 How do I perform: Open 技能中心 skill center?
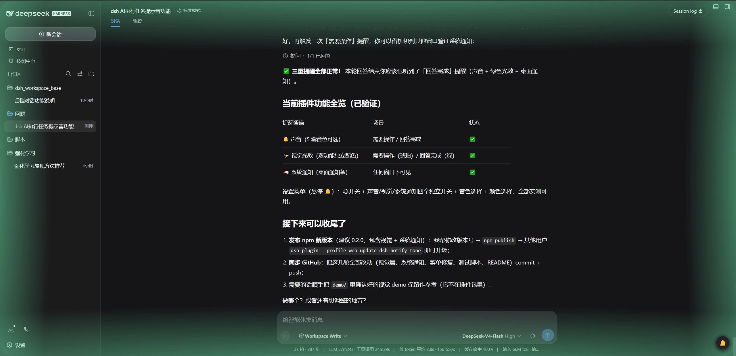pyautogui.click(x=22, y=61)
